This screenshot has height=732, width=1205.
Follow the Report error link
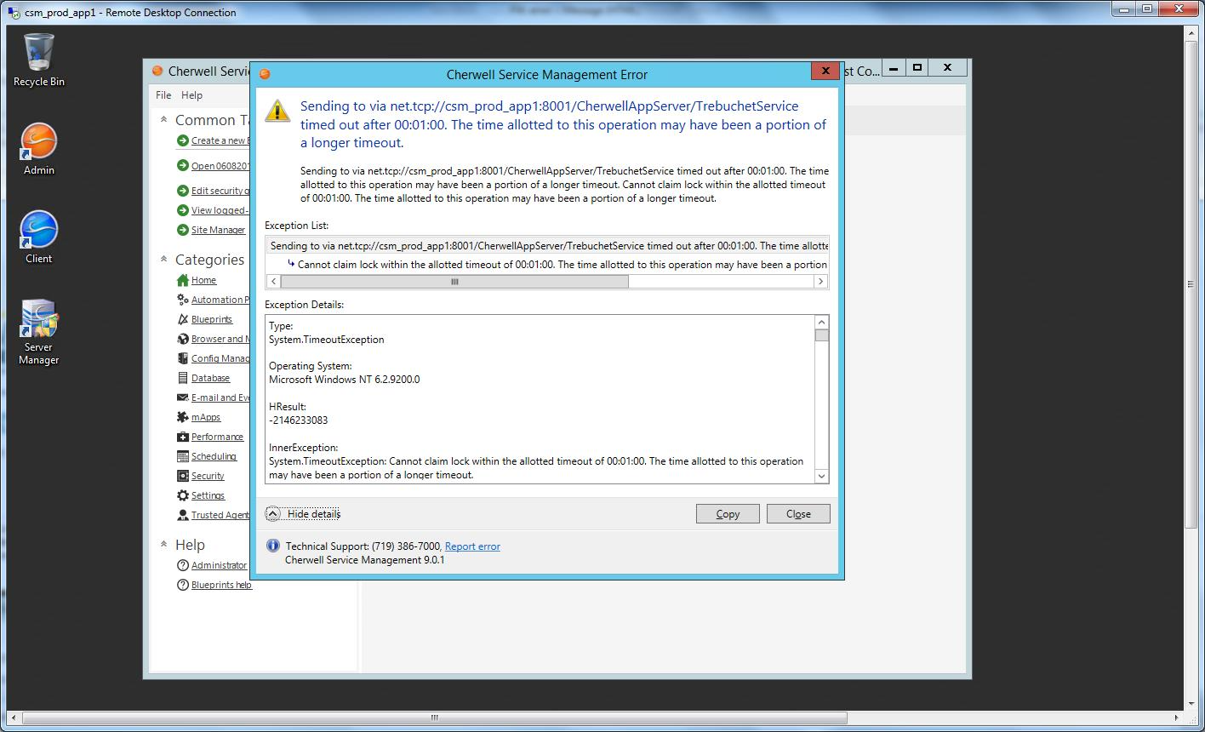point(472,546)
